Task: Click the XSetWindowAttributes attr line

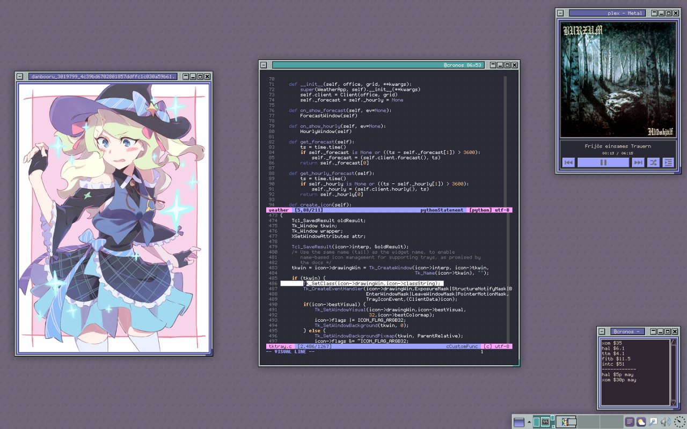Action: pyautogui.click(x=328, y=236)
